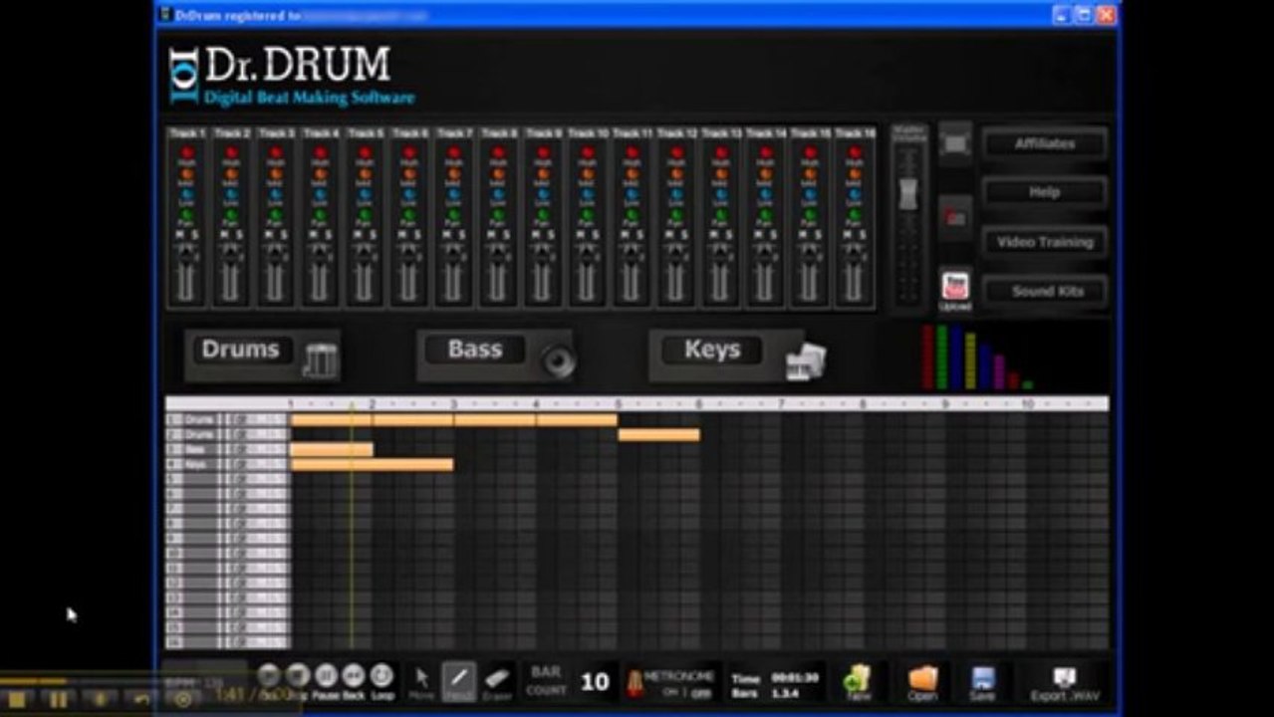Toggle the Loop transport button
The width and height of the screenshot is (1274, 717).
tap(382, 678)
